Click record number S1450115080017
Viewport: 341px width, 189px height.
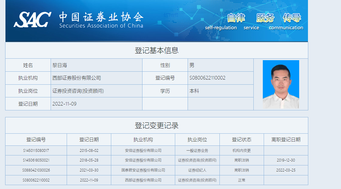[36, 150]
